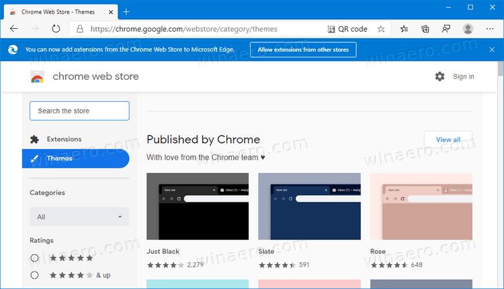Viewport: 504px width, 289px height.
Task: Click the forward navigation arrow
Action: [x=35, y=29]
